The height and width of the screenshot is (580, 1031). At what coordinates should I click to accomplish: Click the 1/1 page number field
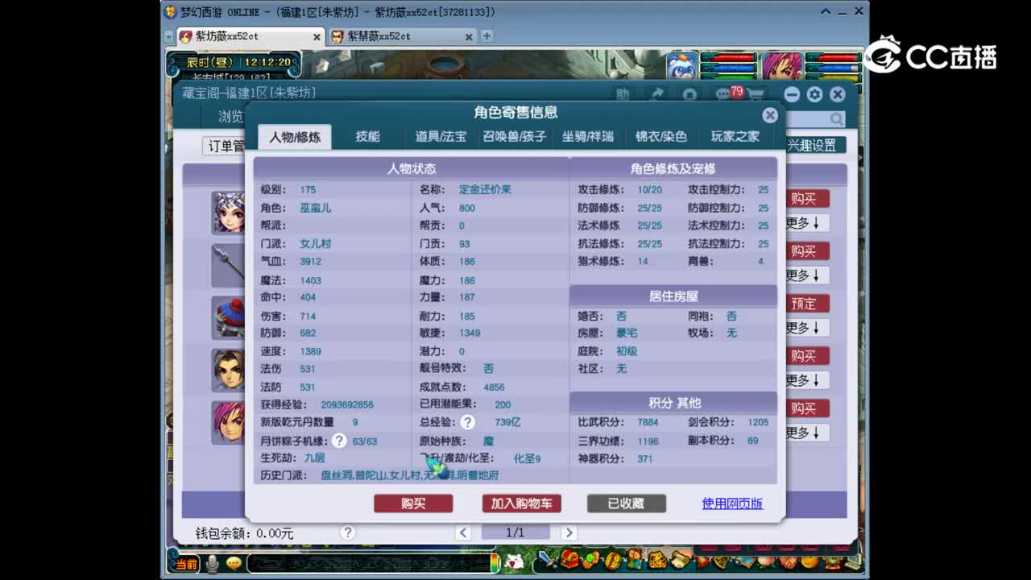(515, 532)
